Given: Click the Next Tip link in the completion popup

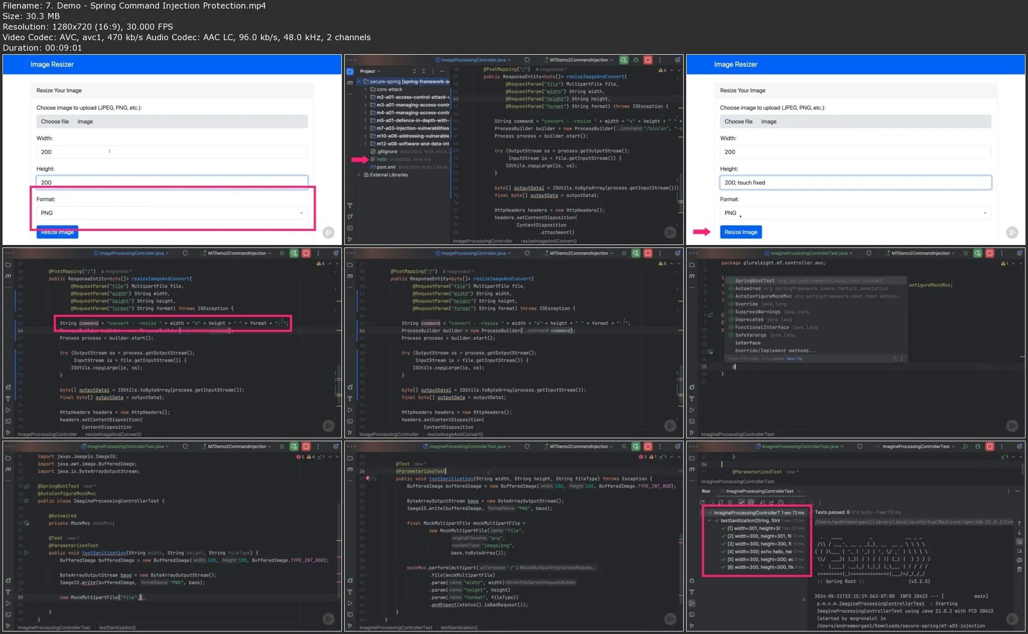Looking at the screenshot, I should pos(794,358).
